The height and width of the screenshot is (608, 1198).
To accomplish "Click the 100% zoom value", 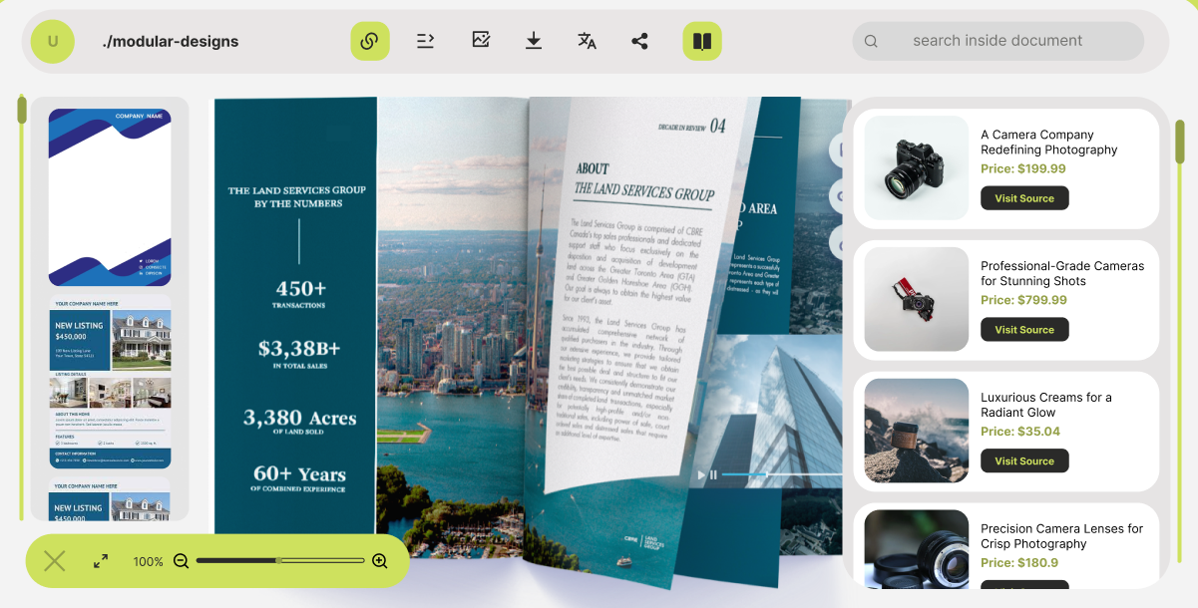I will point(149,562).
